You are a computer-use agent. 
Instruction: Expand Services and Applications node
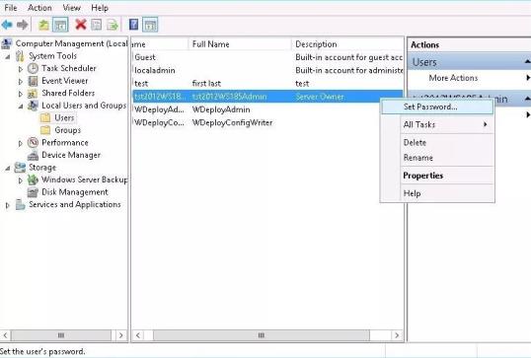tap(8, 205)
